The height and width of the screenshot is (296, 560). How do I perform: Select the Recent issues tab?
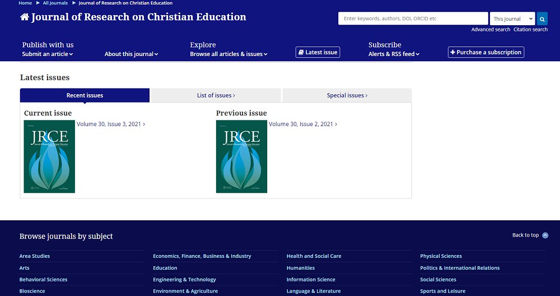[85, 95]
